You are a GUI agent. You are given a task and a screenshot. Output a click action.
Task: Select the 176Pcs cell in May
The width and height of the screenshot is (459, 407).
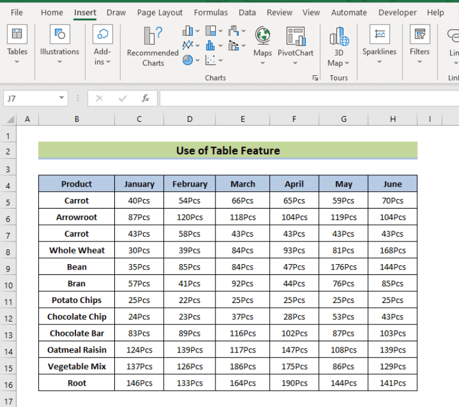click(344, 267)
